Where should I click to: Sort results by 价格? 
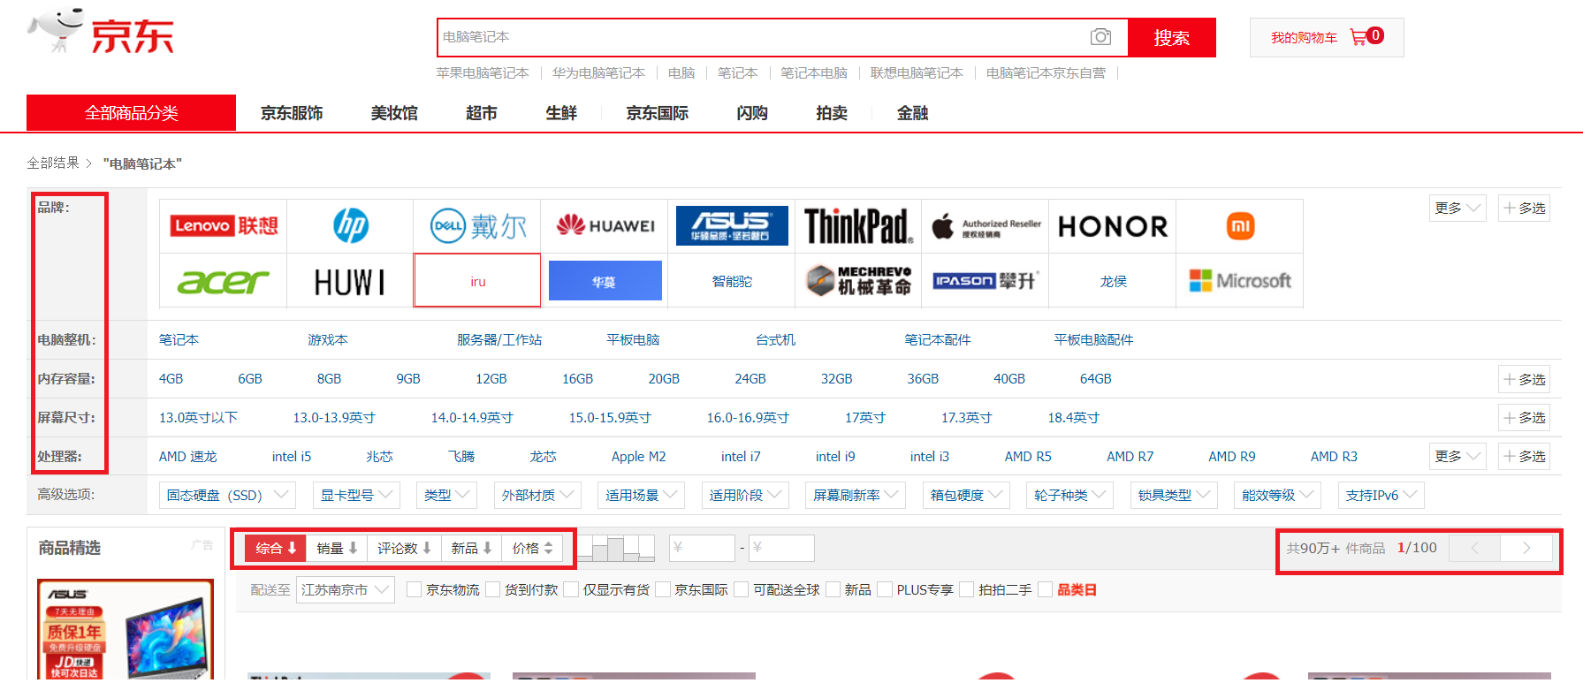tap(532, 549)
